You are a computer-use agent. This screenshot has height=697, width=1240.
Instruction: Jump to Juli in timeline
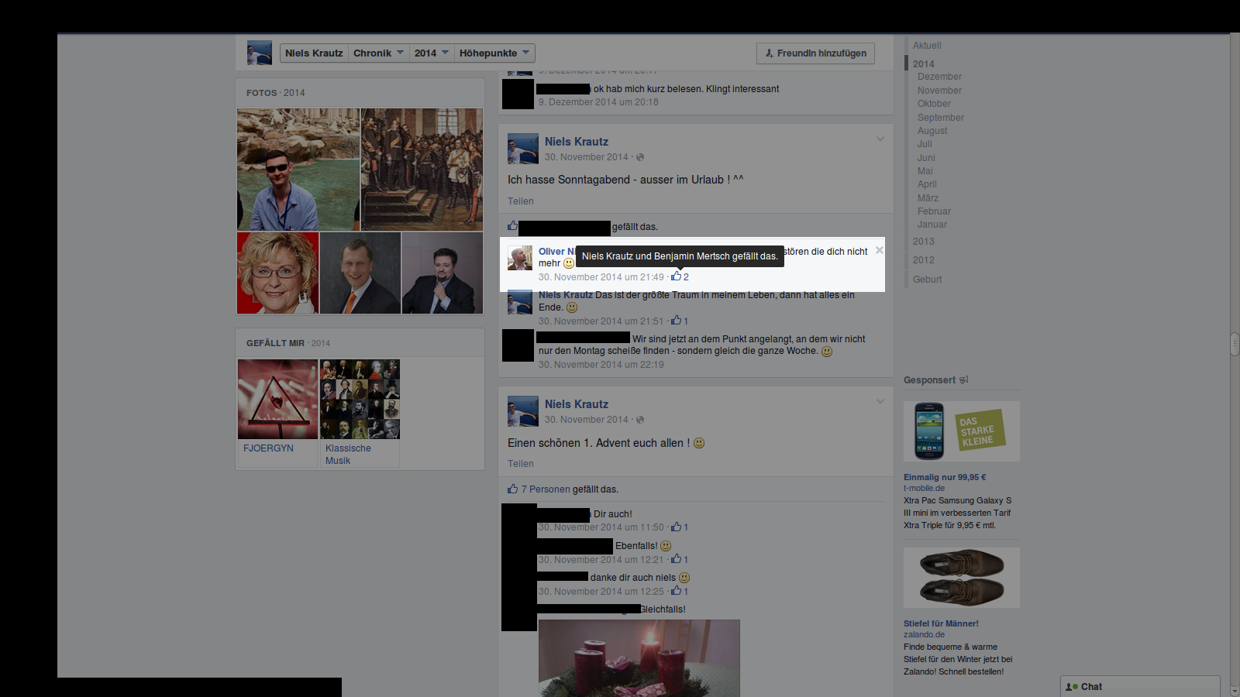925,144
